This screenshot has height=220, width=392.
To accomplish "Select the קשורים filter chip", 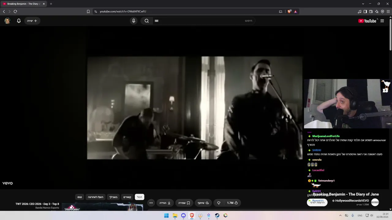I will (x=127, y=197).
